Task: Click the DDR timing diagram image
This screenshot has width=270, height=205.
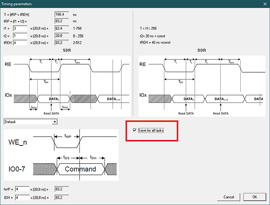Action: (x=202, y=86)
